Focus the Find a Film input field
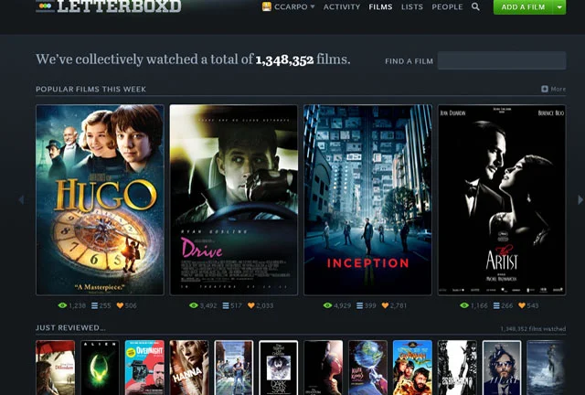 (x=502, y=60)
